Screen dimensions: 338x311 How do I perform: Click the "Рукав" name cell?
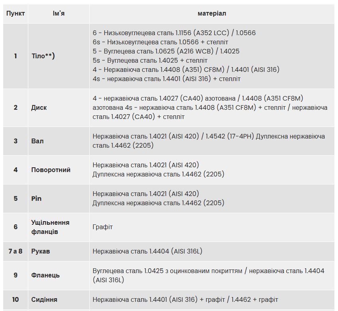pyautogui.click(x=41, y=251)
